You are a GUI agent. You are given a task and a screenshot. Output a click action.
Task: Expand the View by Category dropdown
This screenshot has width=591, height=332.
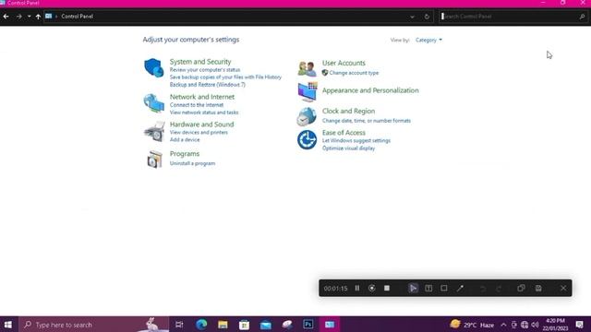[x=428, y=40]
